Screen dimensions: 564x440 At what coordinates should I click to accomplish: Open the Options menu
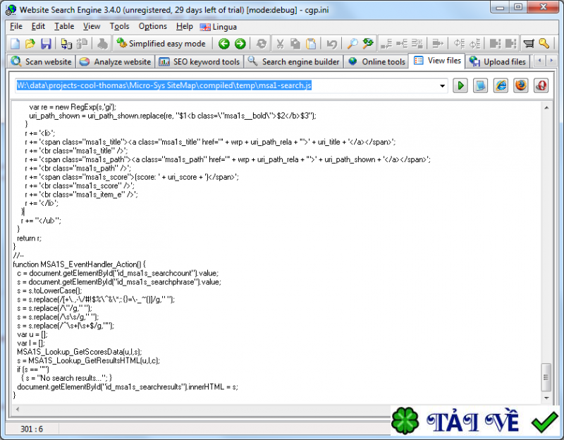(152, 26)
